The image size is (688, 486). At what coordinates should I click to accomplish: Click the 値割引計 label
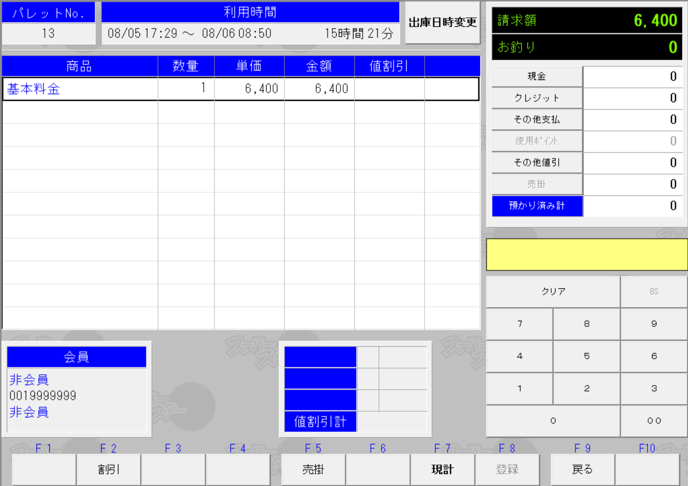click(320, 422)
